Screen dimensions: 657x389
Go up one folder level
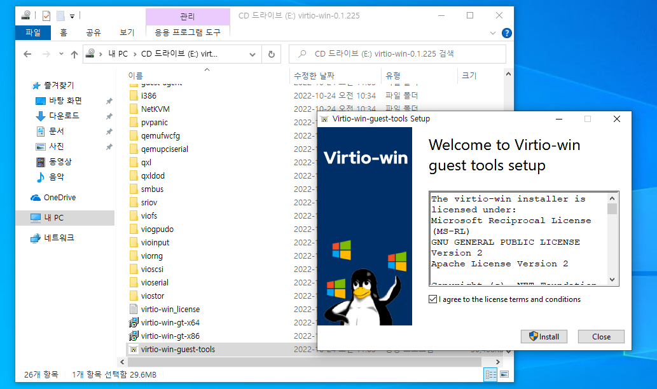pos(74,54)
